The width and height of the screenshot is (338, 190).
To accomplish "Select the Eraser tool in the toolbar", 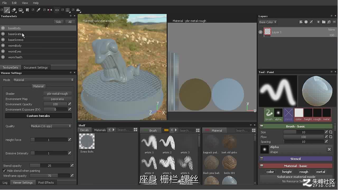I will 14,10.
